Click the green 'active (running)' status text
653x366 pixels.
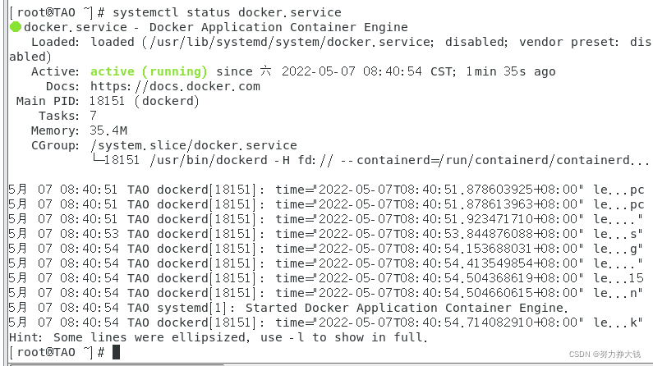(149, 71)
